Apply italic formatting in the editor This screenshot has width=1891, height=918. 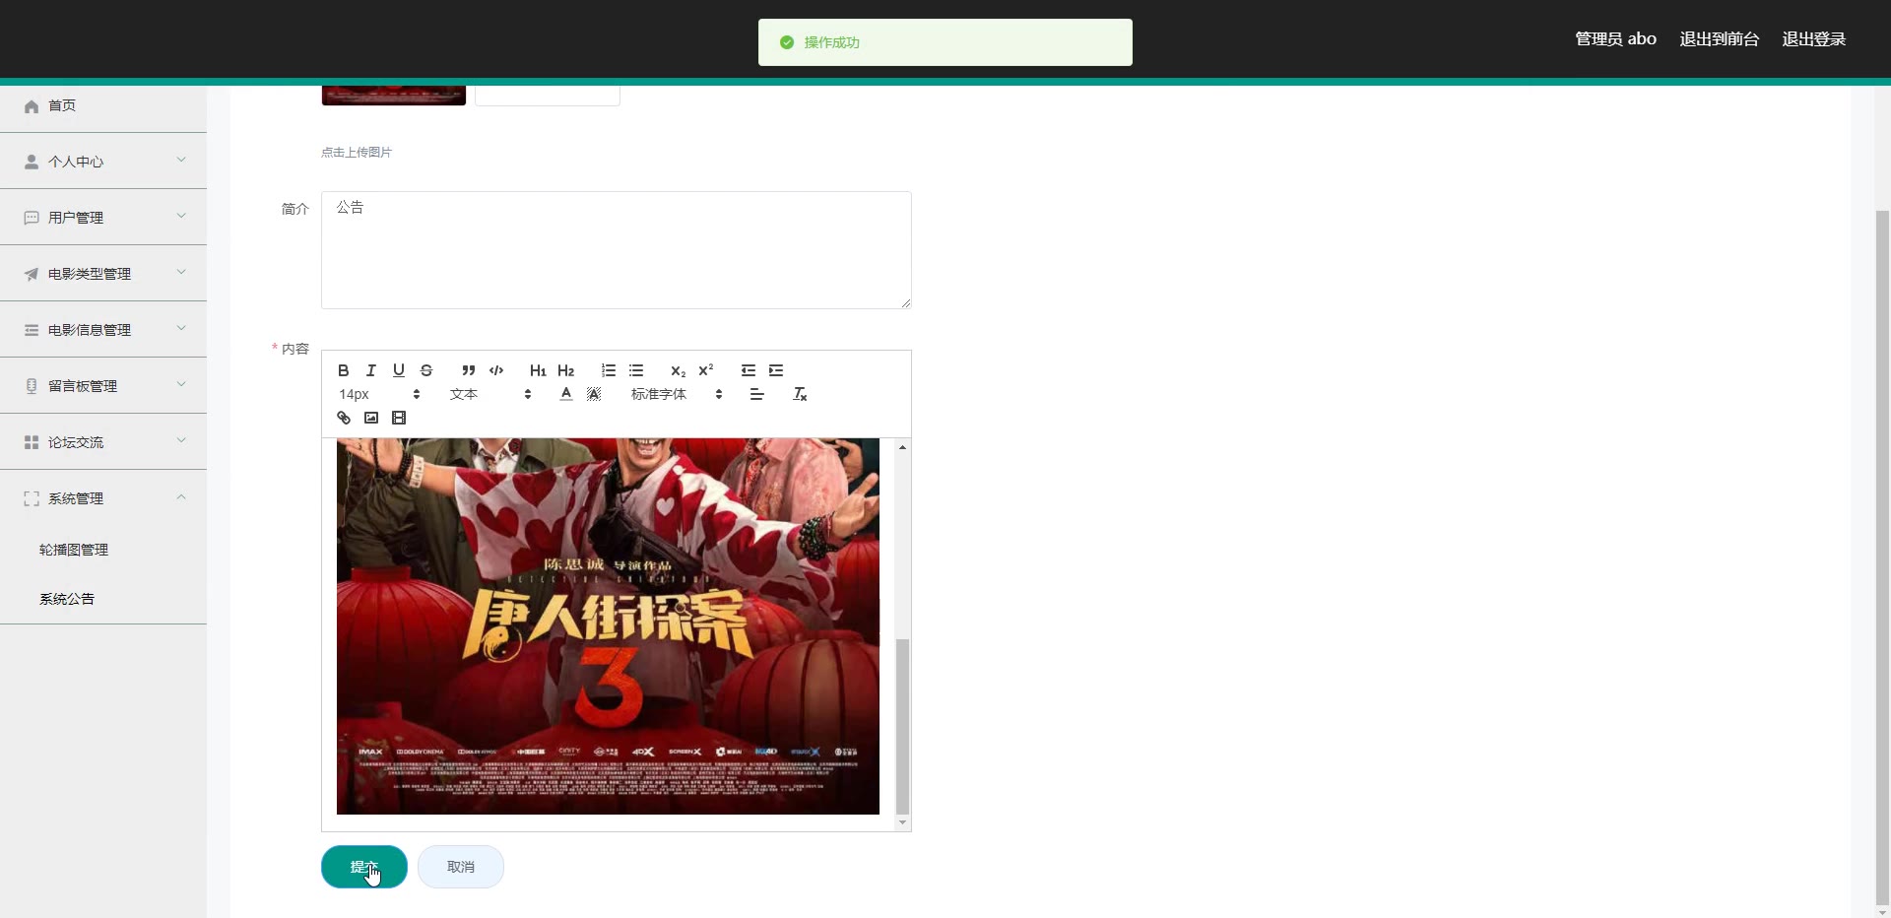click(370, 370)
